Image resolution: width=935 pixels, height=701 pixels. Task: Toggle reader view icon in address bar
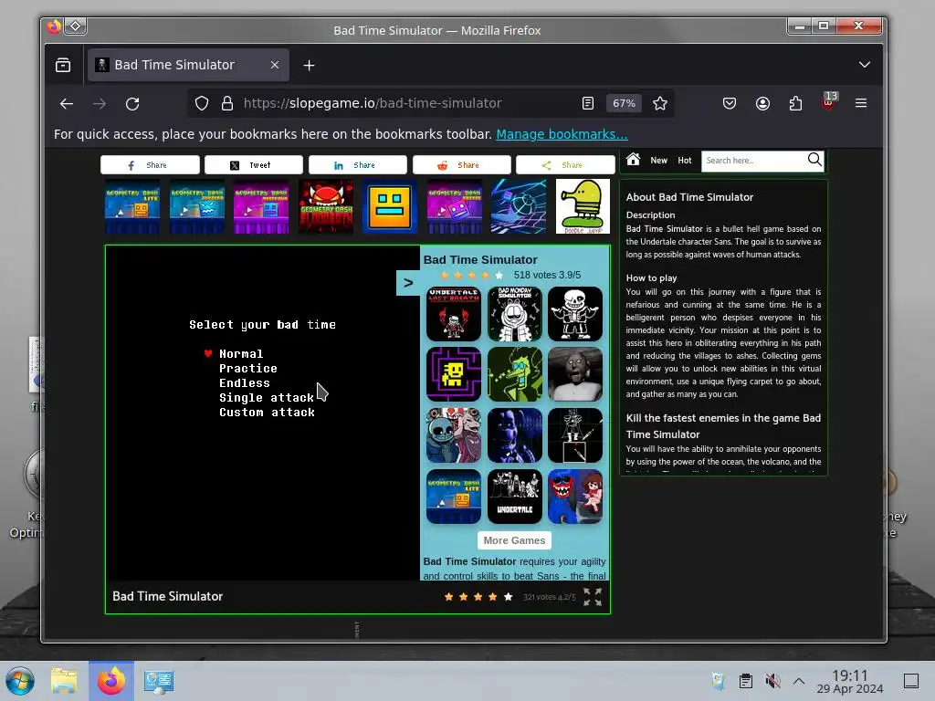[x=588, y=104]
